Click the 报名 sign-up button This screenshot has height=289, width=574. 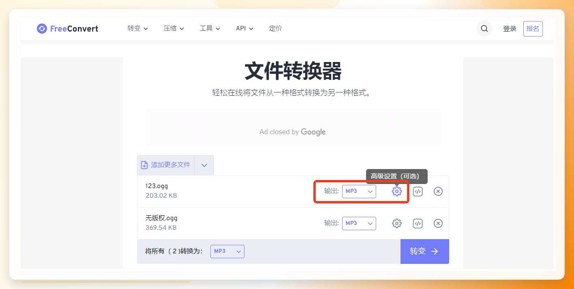(533, 29)
